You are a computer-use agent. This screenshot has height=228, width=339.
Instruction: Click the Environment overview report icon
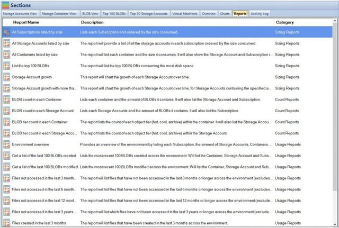coord(6,144)
